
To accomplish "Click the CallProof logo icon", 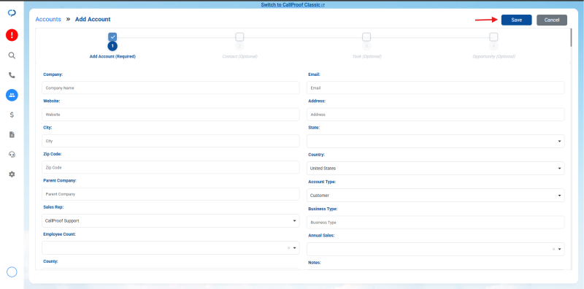I will (x=12, y=13).
